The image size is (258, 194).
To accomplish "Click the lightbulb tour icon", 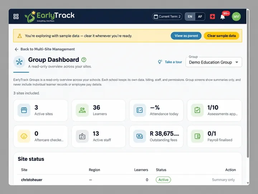I will tap(160, 62).
